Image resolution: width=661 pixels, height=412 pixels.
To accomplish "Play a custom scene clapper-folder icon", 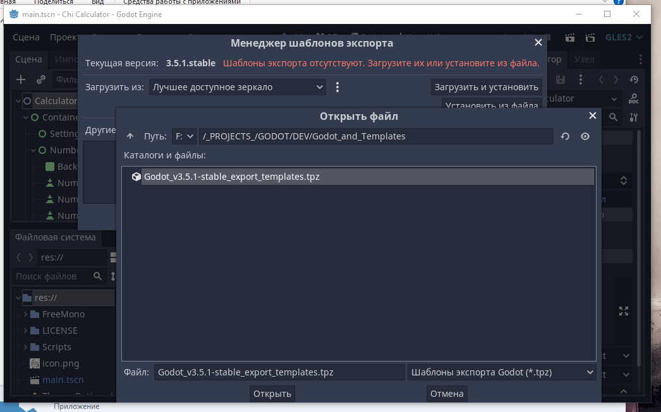I will point(590,38).
